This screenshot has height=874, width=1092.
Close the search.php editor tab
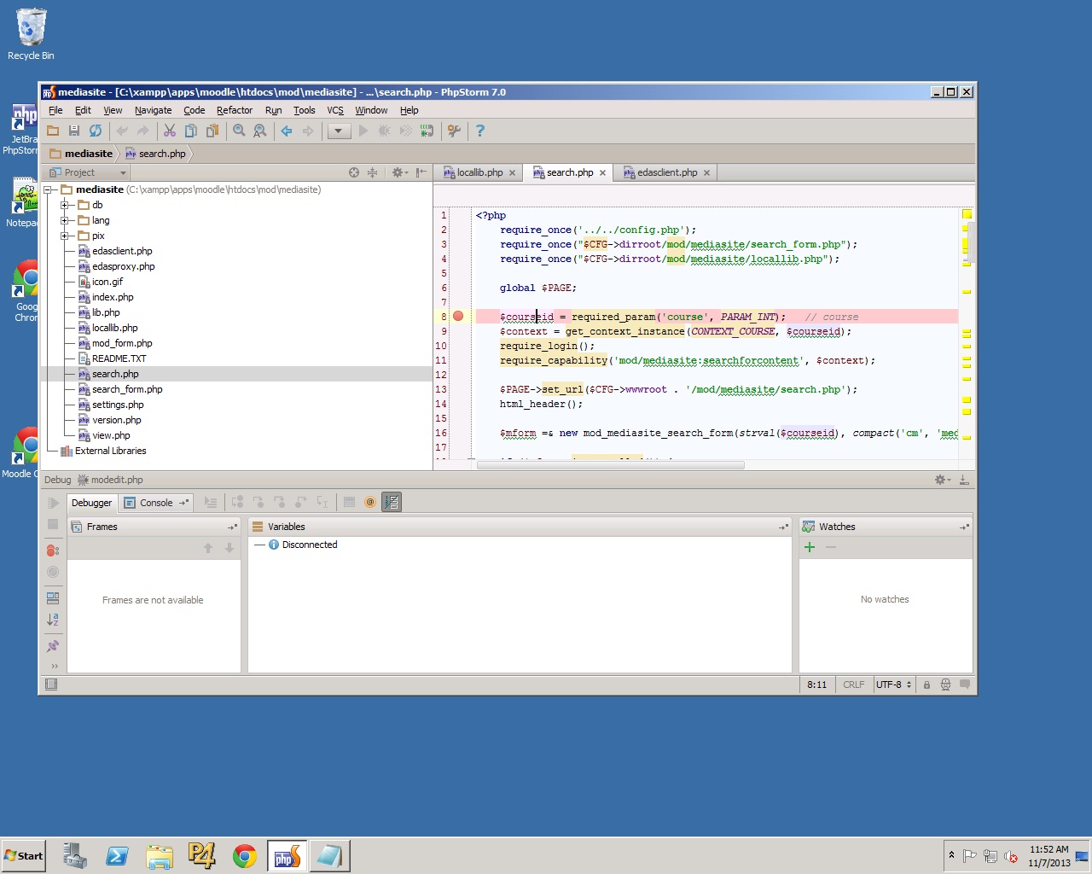(602, 172)
